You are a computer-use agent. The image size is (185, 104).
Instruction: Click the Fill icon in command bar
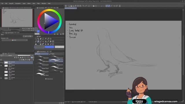[x=93, y=6]
